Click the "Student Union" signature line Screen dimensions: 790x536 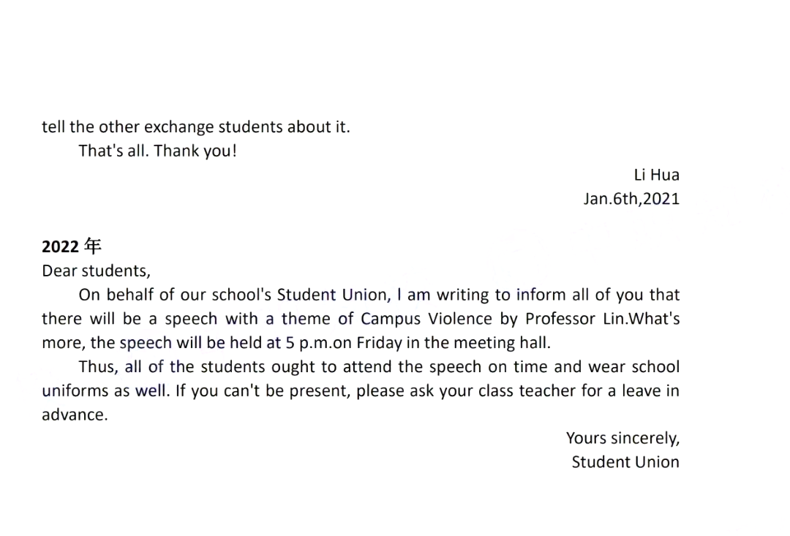[625, 462]
